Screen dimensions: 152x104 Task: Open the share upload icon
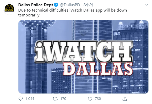(x=125, y=99)
